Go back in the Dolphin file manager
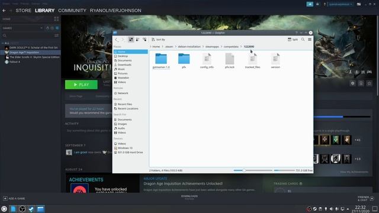This screenshot has width=379, height=213. coord(117,40)
